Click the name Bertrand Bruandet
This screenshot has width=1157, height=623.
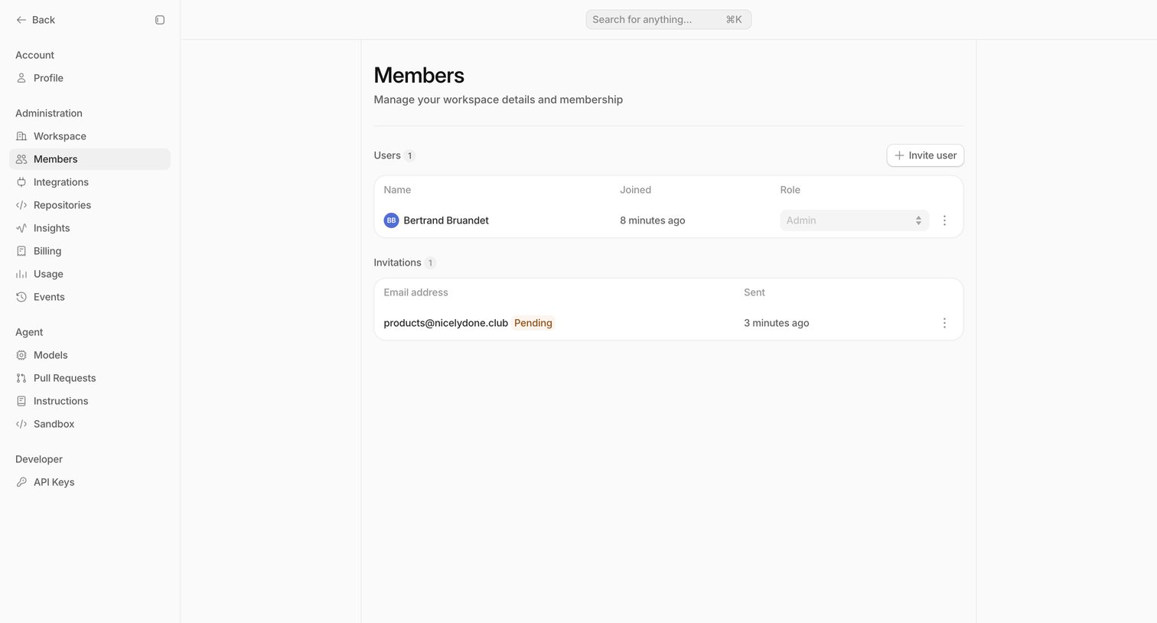(x=446, y=220)
